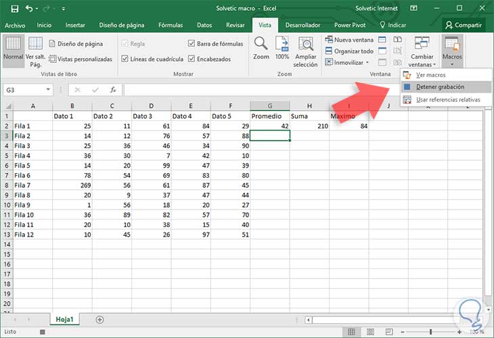Click into the formula bar field

point(261,90)
